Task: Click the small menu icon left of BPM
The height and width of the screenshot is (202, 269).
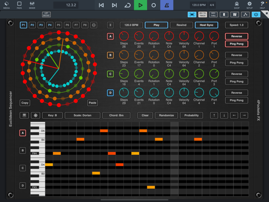Action: pos(110,25)
